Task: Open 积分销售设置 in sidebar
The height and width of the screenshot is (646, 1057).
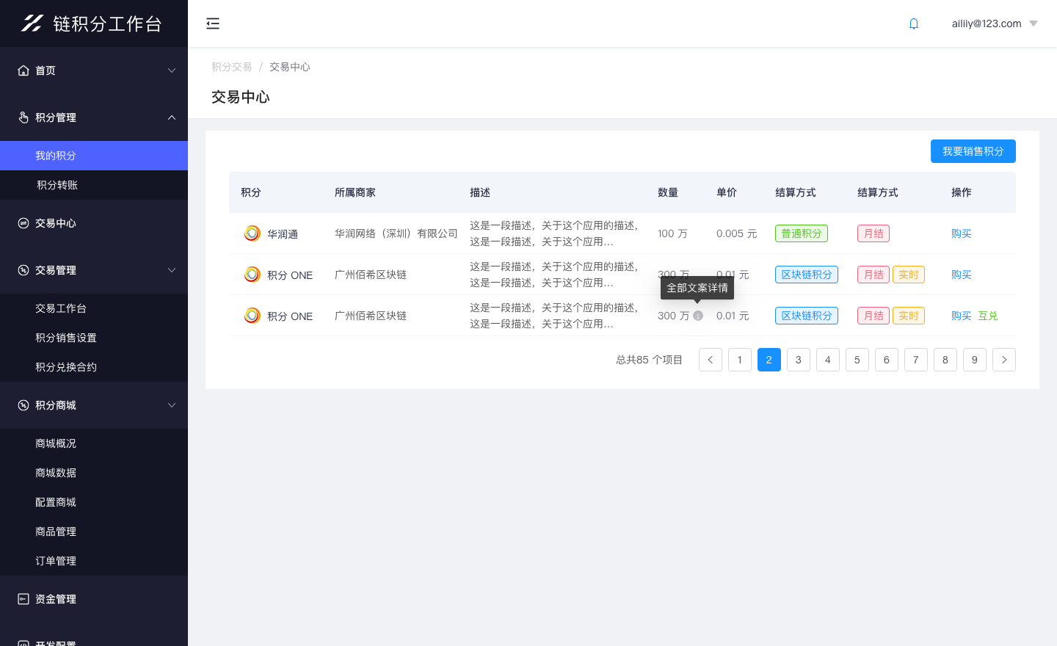Action: (x=94, y=338)
